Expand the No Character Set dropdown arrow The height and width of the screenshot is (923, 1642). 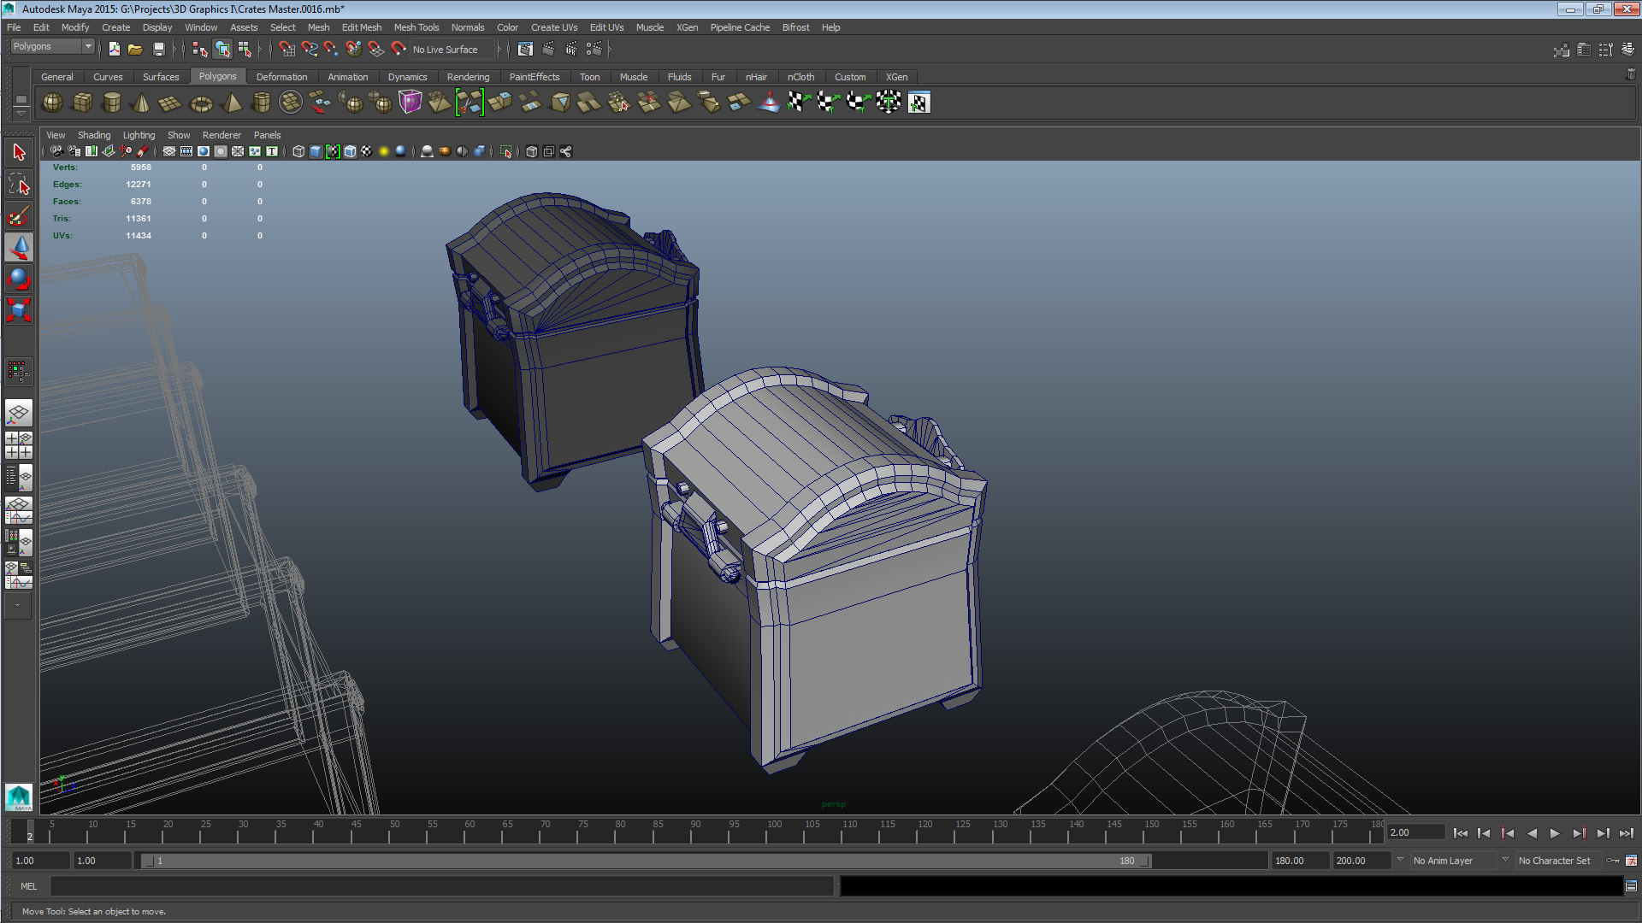point(1505,860)
